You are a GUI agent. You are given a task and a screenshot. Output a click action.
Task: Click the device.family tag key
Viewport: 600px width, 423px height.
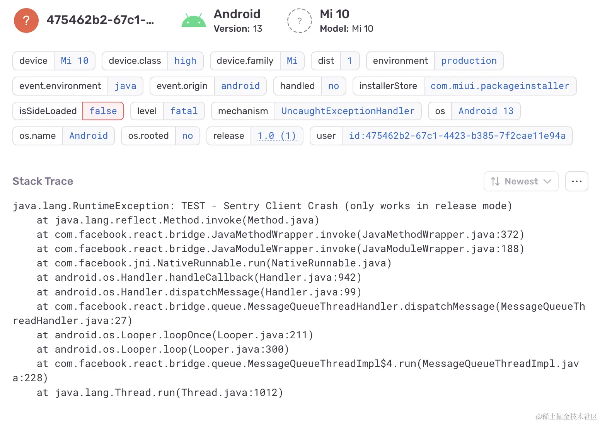pyautogui.click(x=245, y=61)
